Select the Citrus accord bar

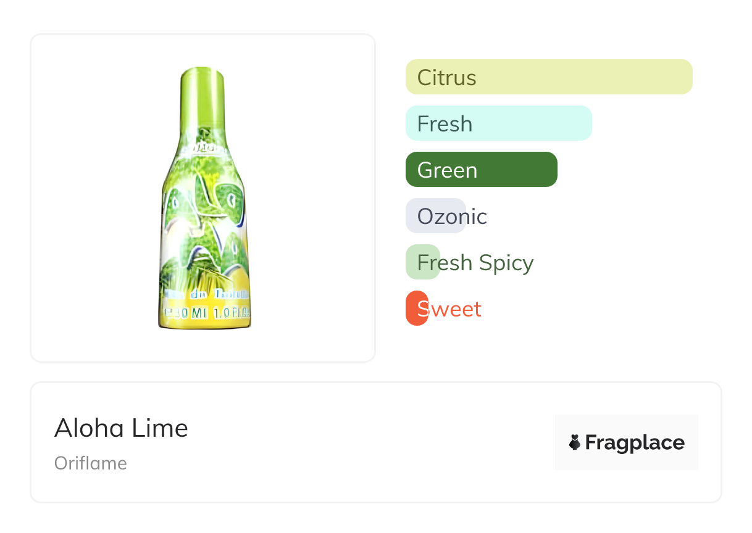548,77
